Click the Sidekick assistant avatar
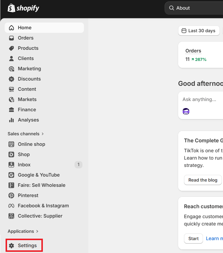 pyautogui.click(x=186, y=111)
